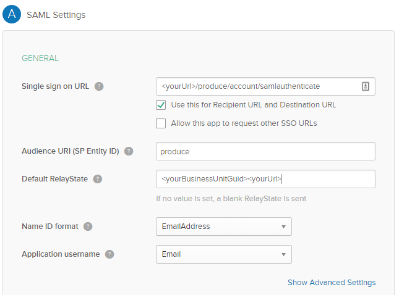
Task: Uncheck Use this for Recipient URL checkbox
Action: tap(161, 105)
